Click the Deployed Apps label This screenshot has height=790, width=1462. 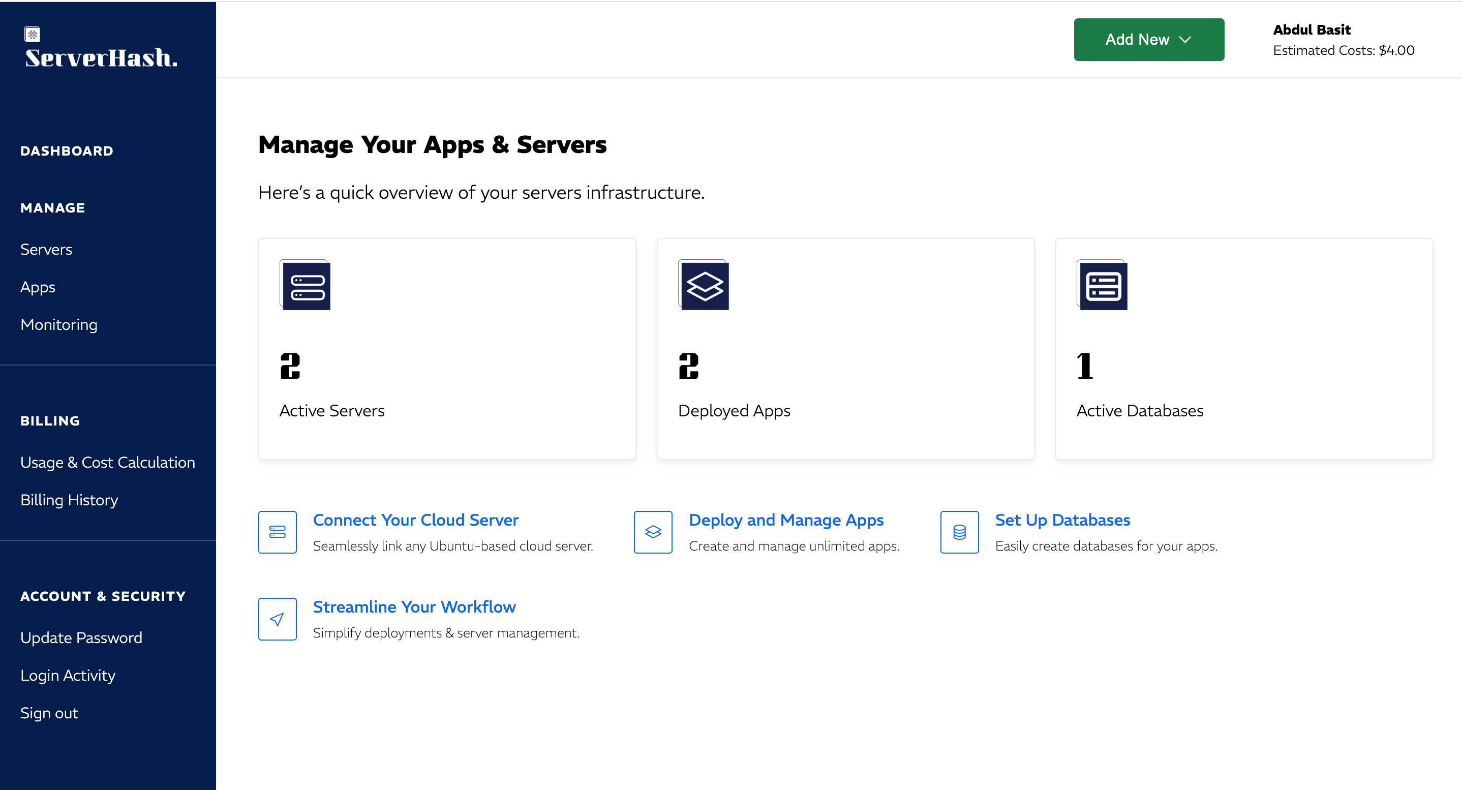[x=735, y=411]
